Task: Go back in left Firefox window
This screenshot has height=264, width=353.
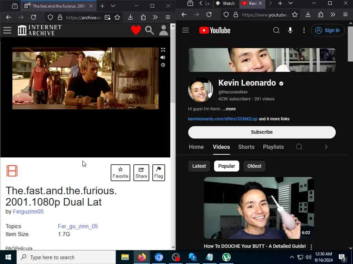Action: (x=9, y=17)
